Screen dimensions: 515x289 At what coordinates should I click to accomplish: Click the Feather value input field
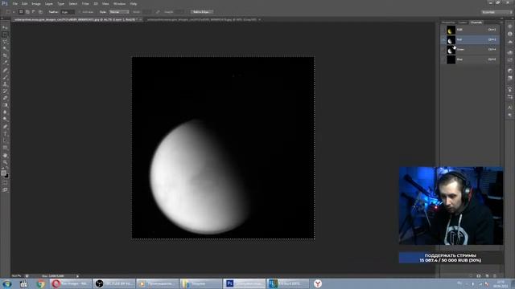(68, 12)
